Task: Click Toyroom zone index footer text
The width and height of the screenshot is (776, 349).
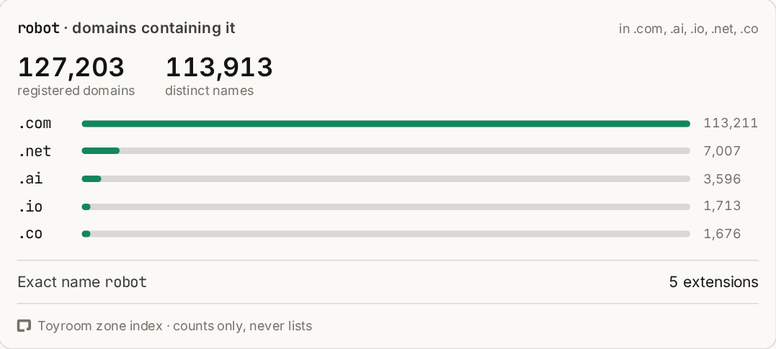Action: (x=174, y=326)
